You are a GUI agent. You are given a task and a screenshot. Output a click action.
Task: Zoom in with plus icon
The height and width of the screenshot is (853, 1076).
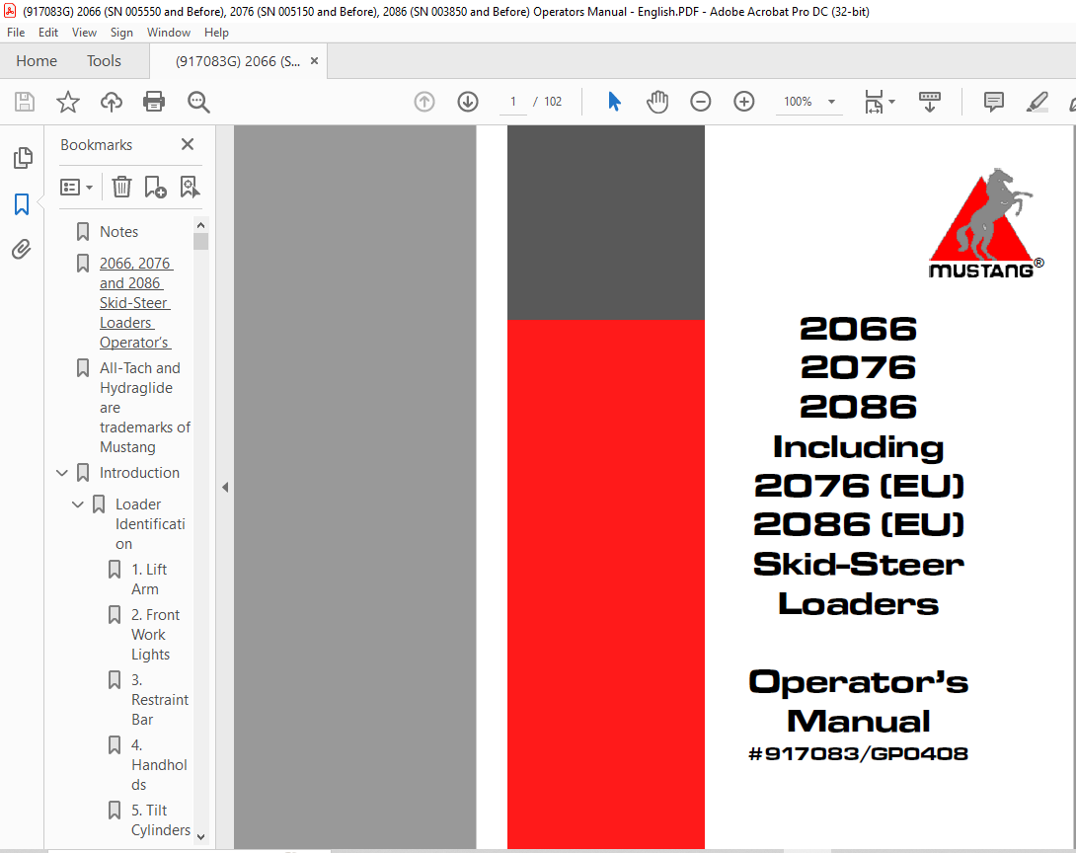tap(744, 102)
